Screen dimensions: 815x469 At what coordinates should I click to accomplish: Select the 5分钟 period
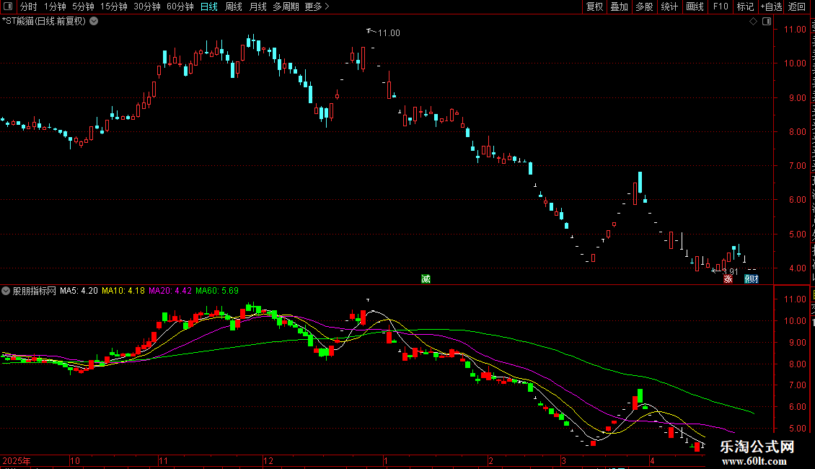(83, 6)
